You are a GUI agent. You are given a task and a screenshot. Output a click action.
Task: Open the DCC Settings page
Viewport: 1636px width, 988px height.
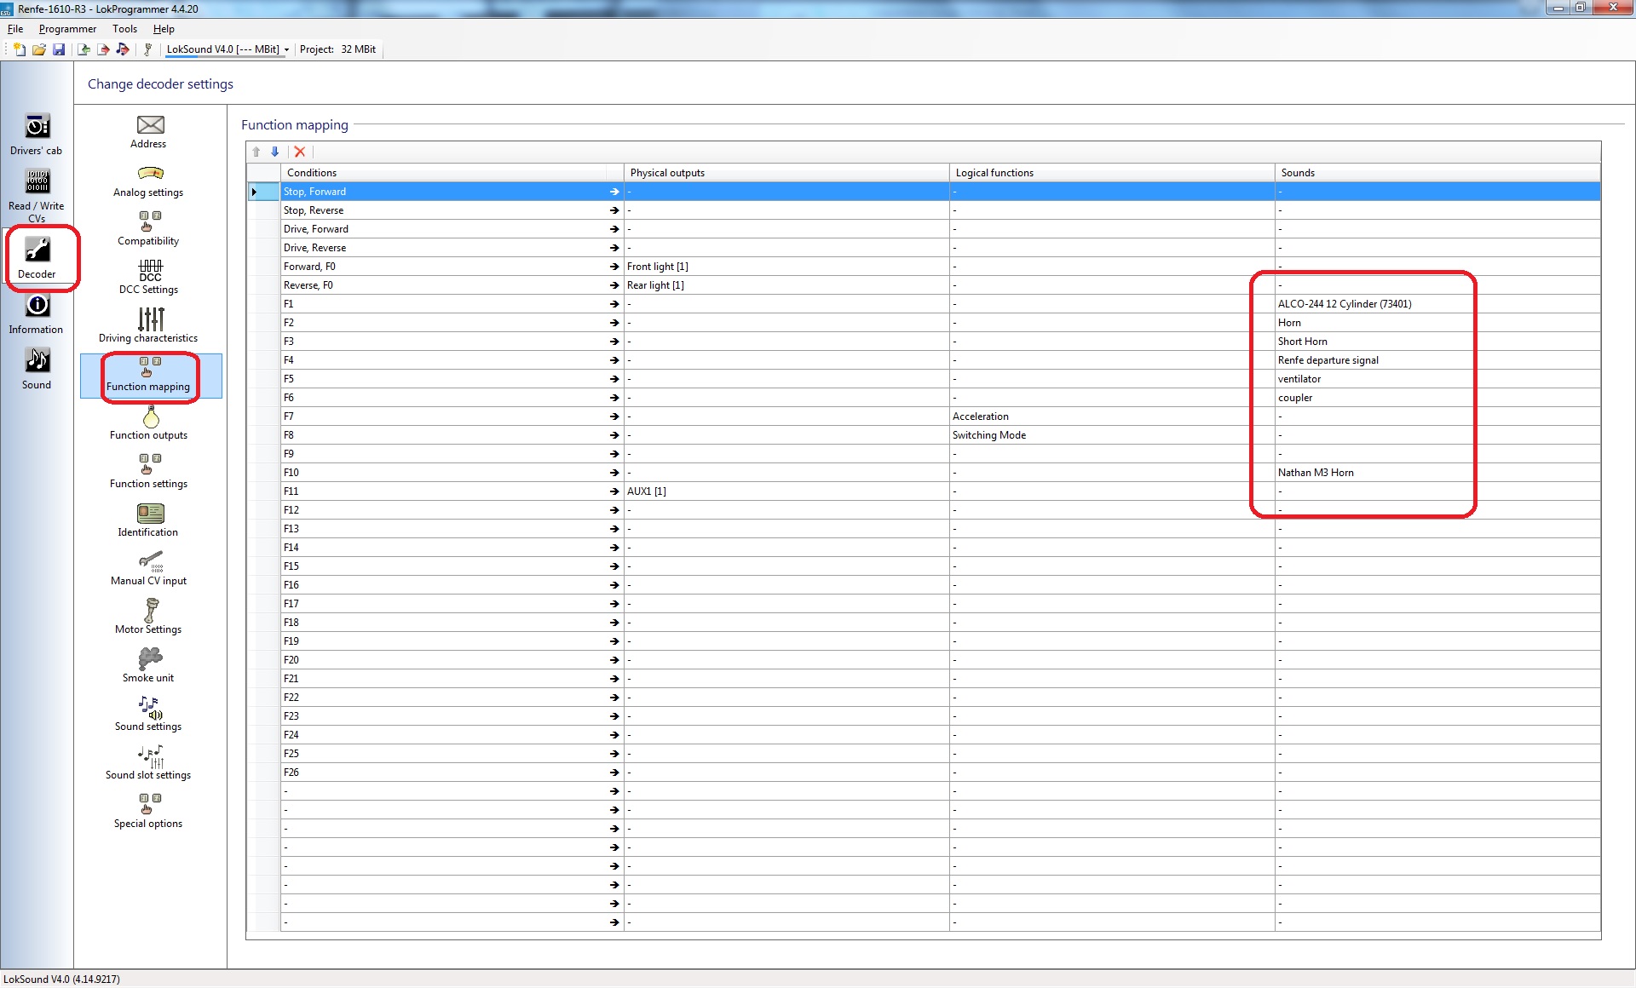149,278
